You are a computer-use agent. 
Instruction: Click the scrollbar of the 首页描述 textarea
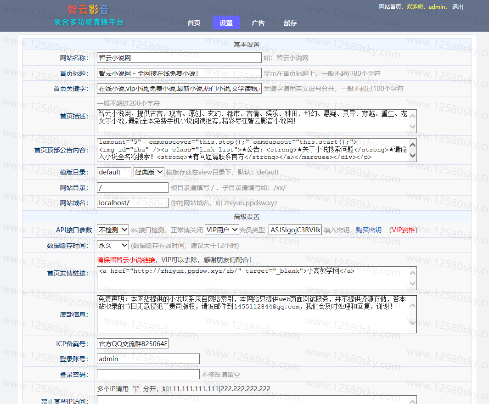pos(413,122)
